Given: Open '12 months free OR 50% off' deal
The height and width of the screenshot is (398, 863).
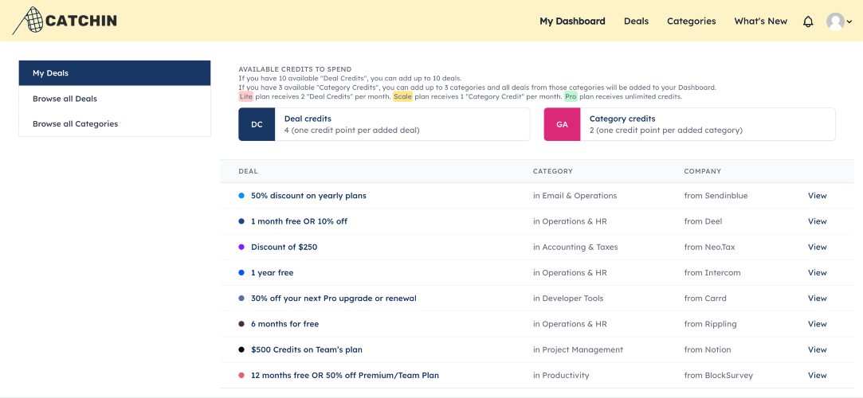Looking at the screenshot, I should click(x=344, y=376).
